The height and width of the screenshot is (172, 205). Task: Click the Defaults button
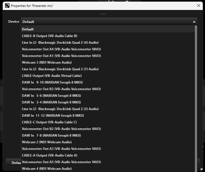[x=13, y=163]
